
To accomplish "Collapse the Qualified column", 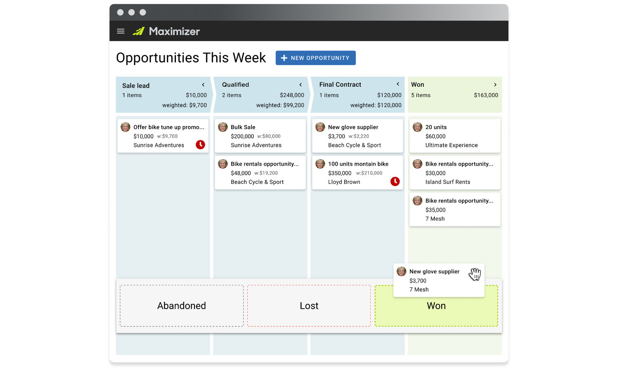I will (x=300, y=85).
